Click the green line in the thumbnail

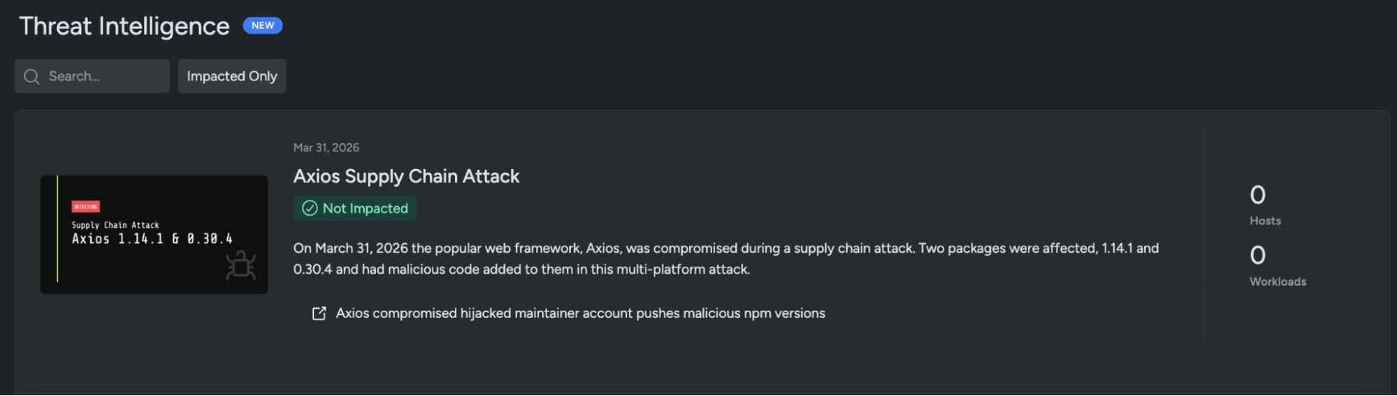pyautogui.click(x=57, y=229)
